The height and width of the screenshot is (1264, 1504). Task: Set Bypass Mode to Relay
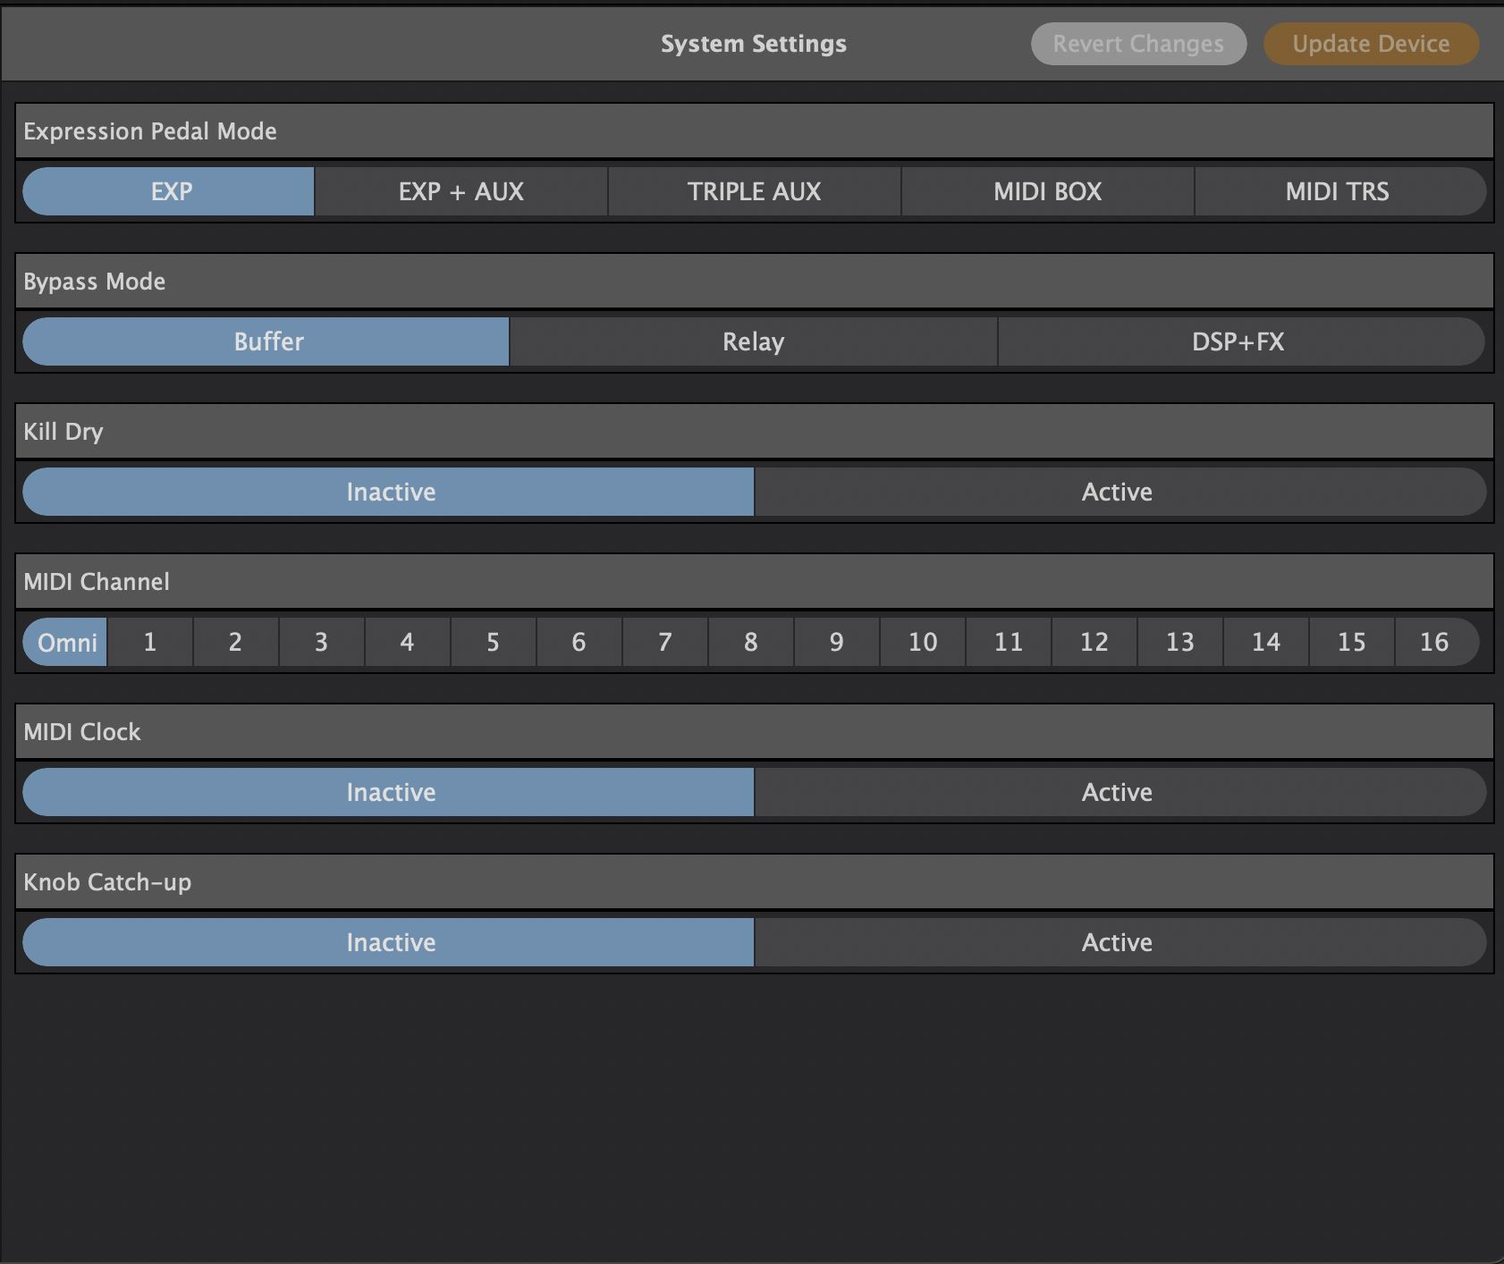(x=753, y=341)
